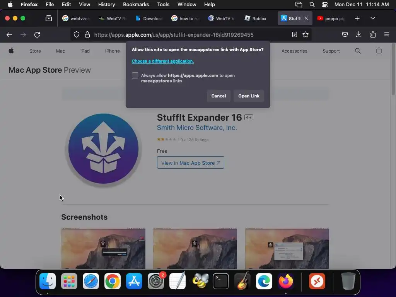Click Mac in Apple navigation
The image size is (396, 297).
[x=60, y=51]
